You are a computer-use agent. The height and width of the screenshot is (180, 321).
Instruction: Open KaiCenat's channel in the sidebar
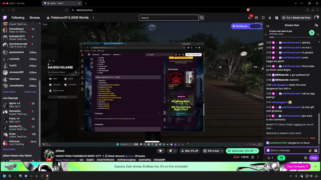click(20, 142)
